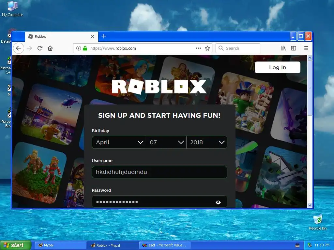
Task: Bookmark this page with the star icon
Action: [207, 48]
